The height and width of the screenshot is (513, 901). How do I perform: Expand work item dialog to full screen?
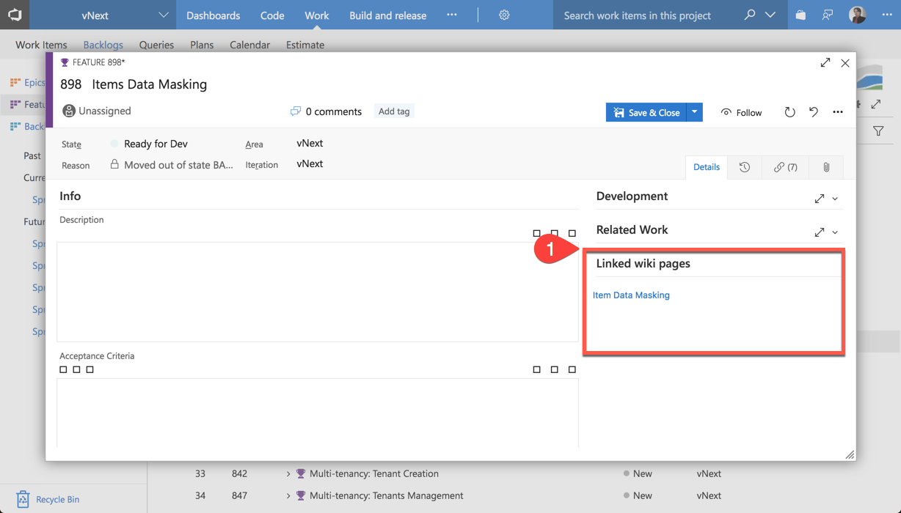pos(825,63)
